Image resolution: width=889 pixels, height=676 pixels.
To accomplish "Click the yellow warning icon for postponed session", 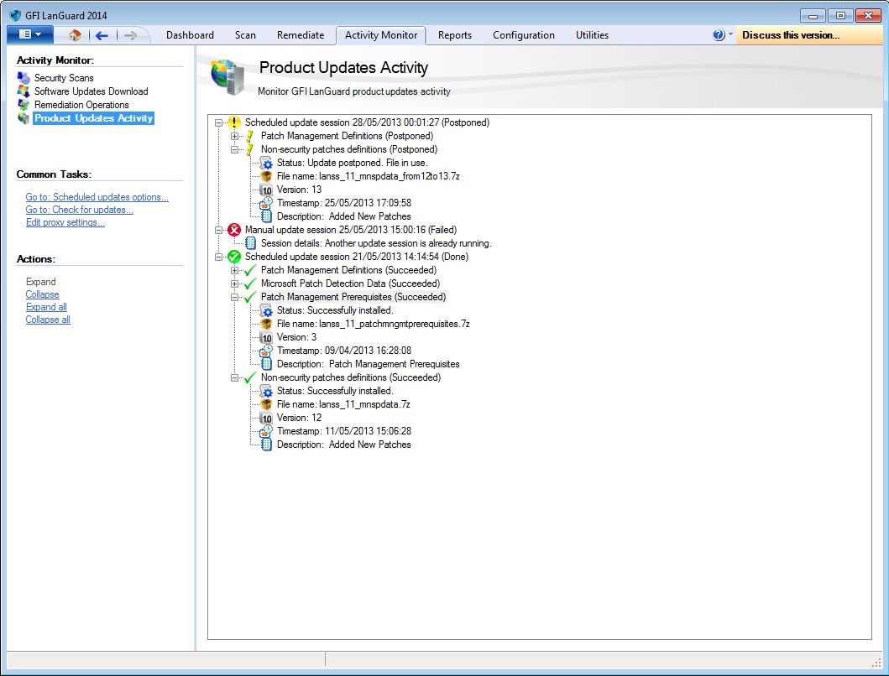I will click(234, 122).
